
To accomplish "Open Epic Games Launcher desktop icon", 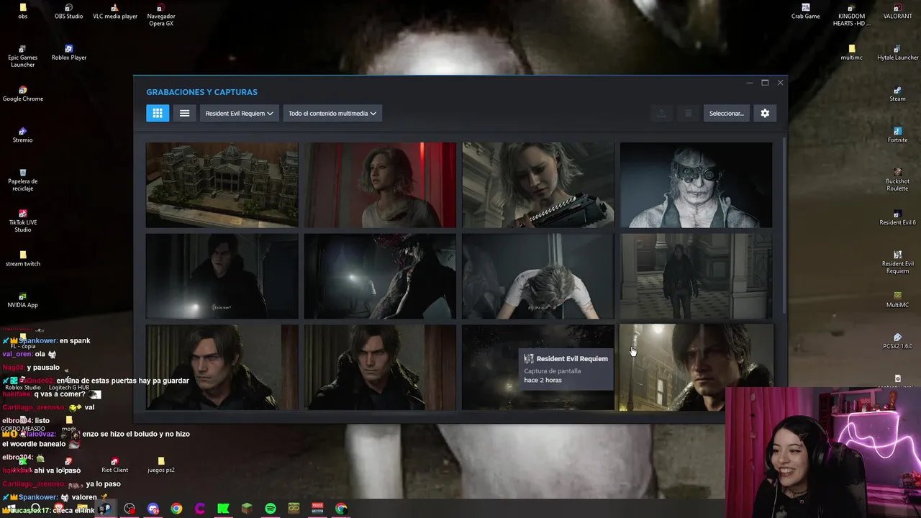I will (23, 56).
